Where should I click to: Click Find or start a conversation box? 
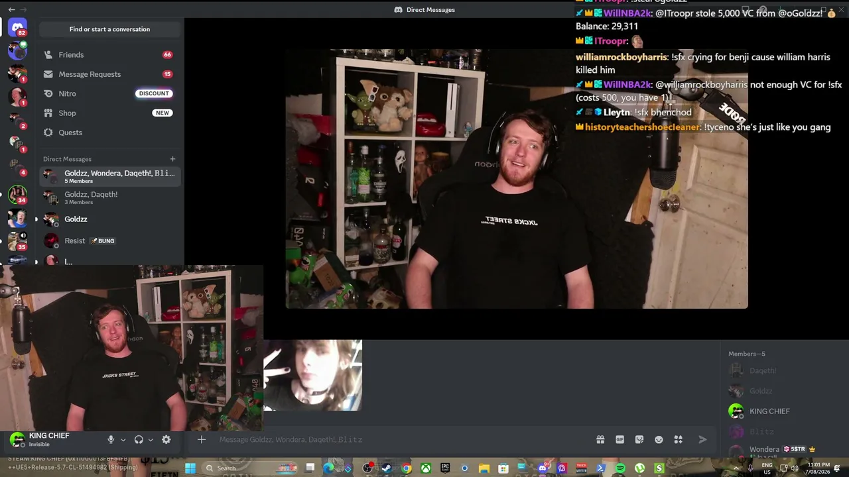[109, 29]
